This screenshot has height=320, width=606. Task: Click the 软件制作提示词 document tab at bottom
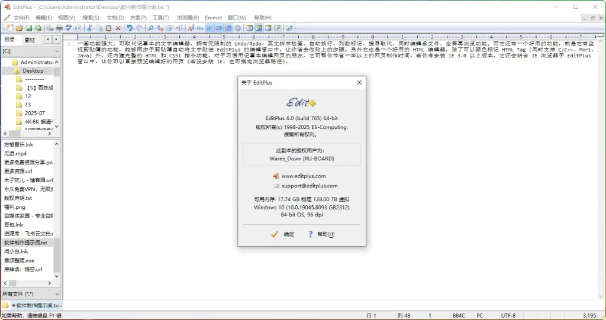37,305
